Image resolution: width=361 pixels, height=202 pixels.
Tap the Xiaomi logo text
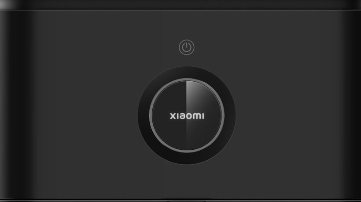click(187, 116)
